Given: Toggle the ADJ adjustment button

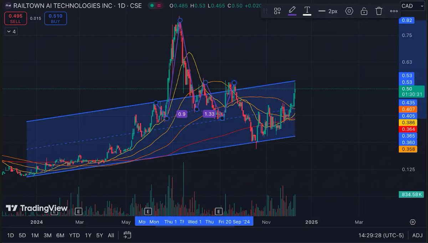Looking at the screenshot, I should pos(417,235).
